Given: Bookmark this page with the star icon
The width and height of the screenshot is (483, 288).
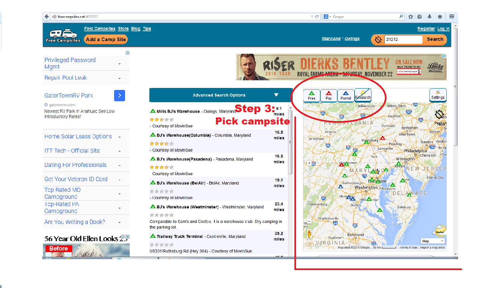Looking at the screenshot, I should tap(411, 17).
